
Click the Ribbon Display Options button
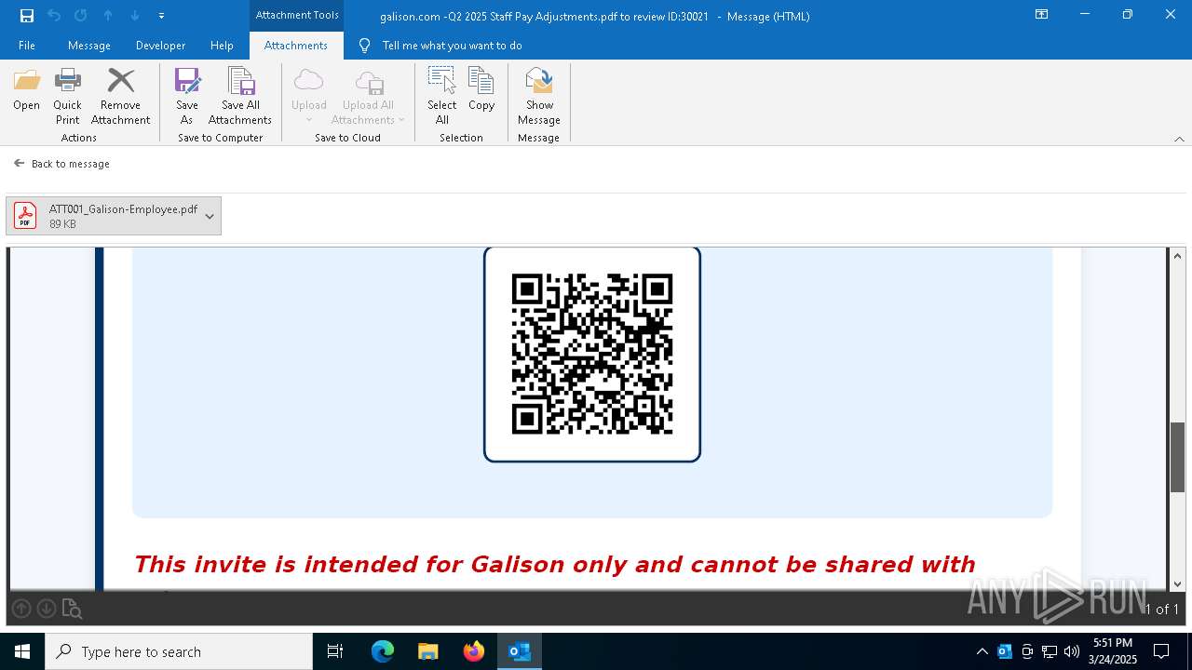(x=1042, y=15)
